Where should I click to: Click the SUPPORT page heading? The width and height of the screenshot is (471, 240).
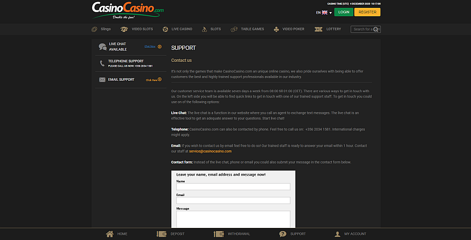pyautogui.click(x=184, y=48)
